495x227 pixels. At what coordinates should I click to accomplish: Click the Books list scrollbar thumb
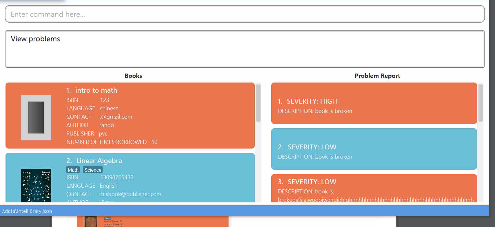(x=258, y=103)
